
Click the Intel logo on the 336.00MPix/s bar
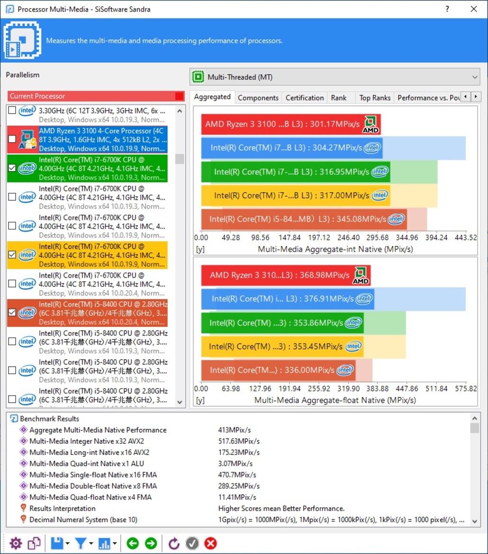tap(345, 370)
